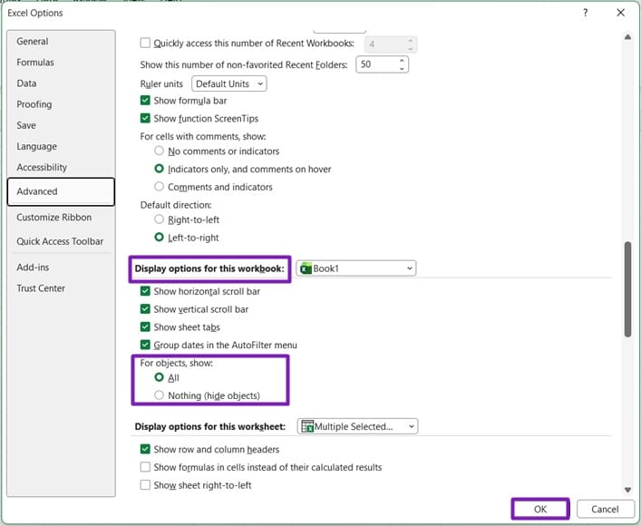This screenshot has height=526, width=641.
Task: Click the vertical scrollbar thumb
Action: (627, 289)
